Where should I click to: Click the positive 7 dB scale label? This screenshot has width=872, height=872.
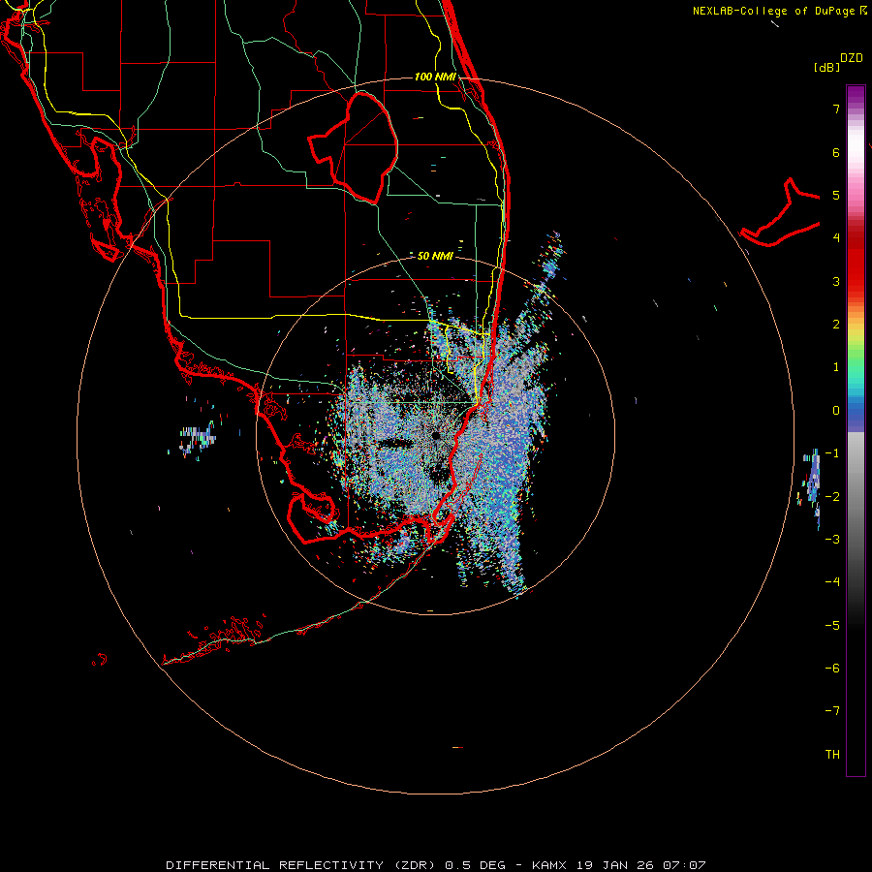(836, 109)
